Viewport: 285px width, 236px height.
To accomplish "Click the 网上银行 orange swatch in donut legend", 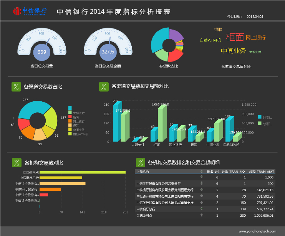I will point(70,121).
